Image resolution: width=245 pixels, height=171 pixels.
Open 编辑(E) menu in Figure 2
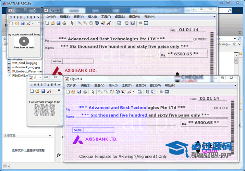(65, 17)
